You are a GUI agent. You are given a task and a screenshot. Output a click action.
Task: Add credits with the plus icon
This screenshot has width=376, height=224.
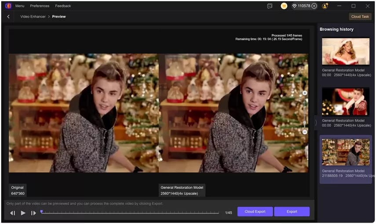pyautogui.click(x=314, y=6)
